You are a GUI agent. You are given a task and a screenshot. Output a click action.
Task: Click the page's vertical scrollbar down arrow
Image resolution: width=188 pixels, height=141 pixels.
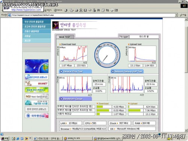pos(186,130)
